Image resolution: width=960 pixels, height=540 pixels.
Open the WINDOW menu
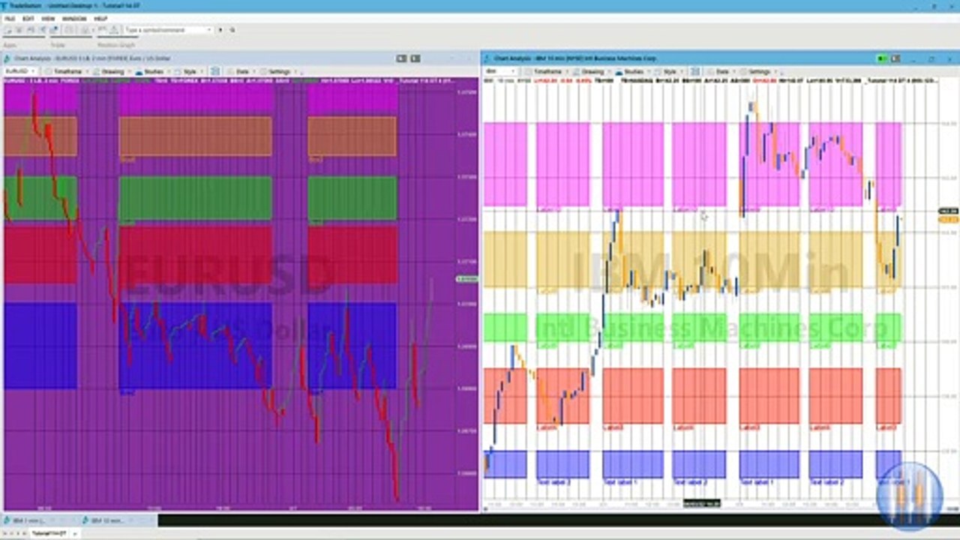point(74,18)
